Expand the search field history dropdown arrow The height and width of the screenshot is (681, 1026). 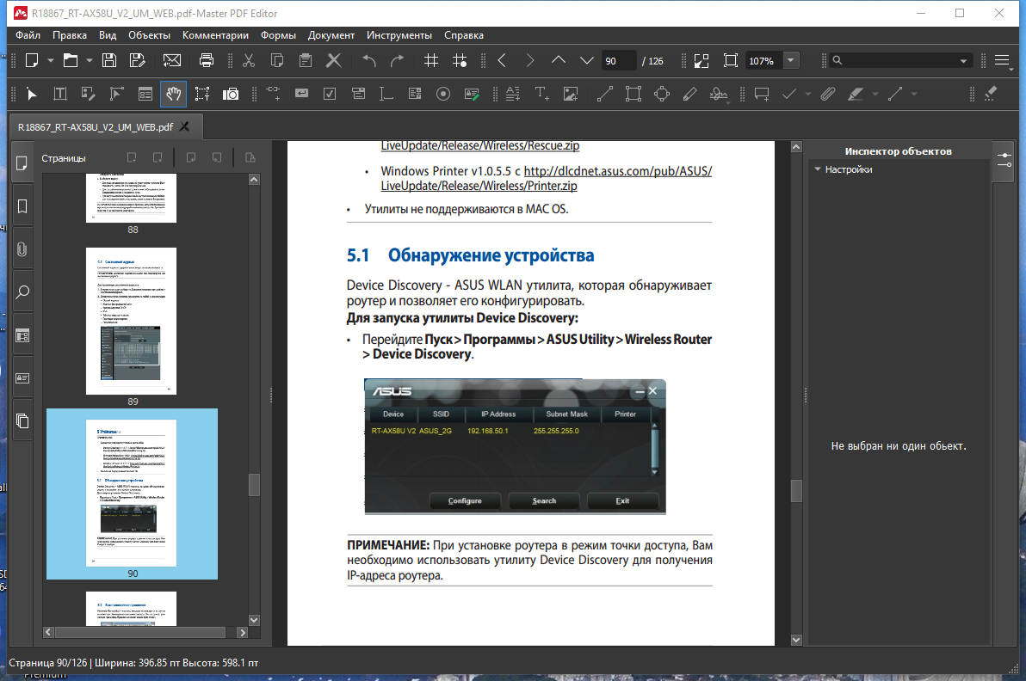963,61
